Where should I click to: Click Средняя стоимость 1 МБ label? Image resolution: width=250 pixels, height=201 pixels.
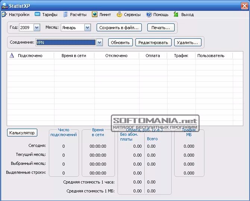(x=90, y=191)
